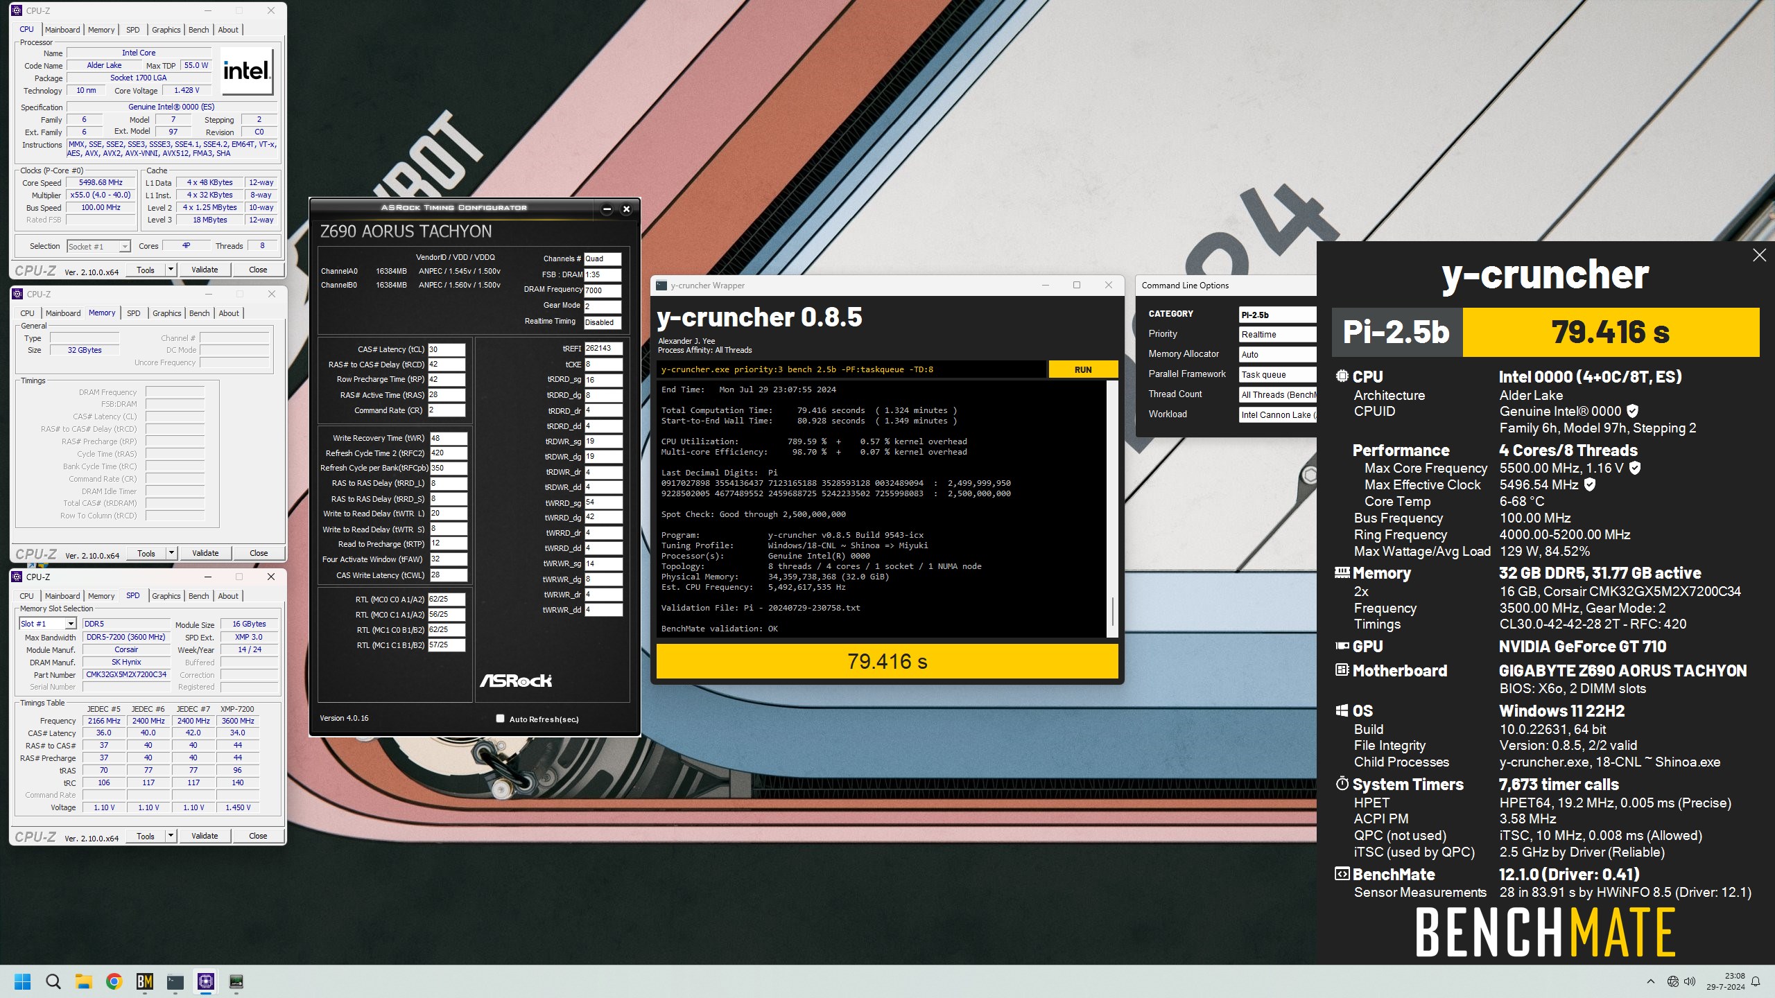The height and width of the screenshot is (998, 1775).
Task: Click the Intel logo in CPU-Z
Action: pos(247,71)
